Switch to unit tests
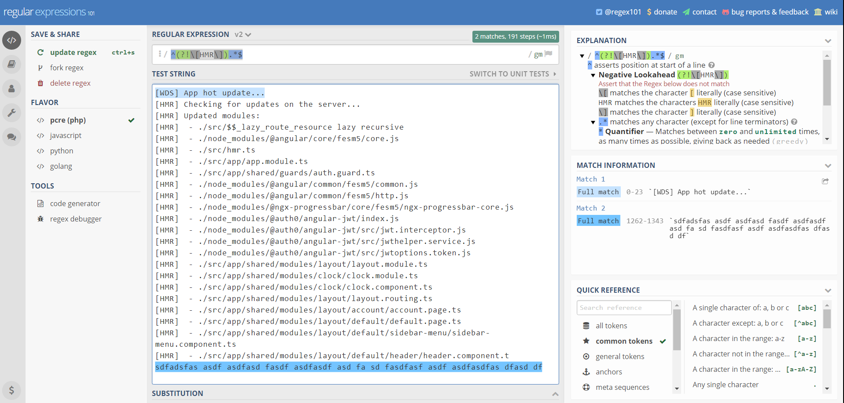The image size is (844, 403). [x=513, y=74]
